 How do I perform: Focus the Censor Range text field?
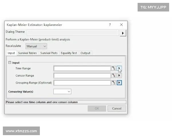click(82, 76)
